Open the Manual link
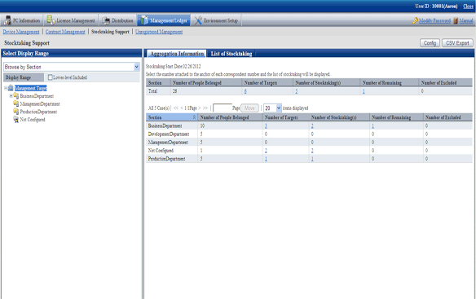 [466, 20]
